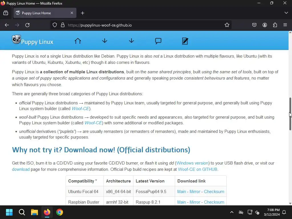Click Main link for FossaPup64 9.5
Image resolution: width=292 pixels, height=219 pixels.
[182, 192]
